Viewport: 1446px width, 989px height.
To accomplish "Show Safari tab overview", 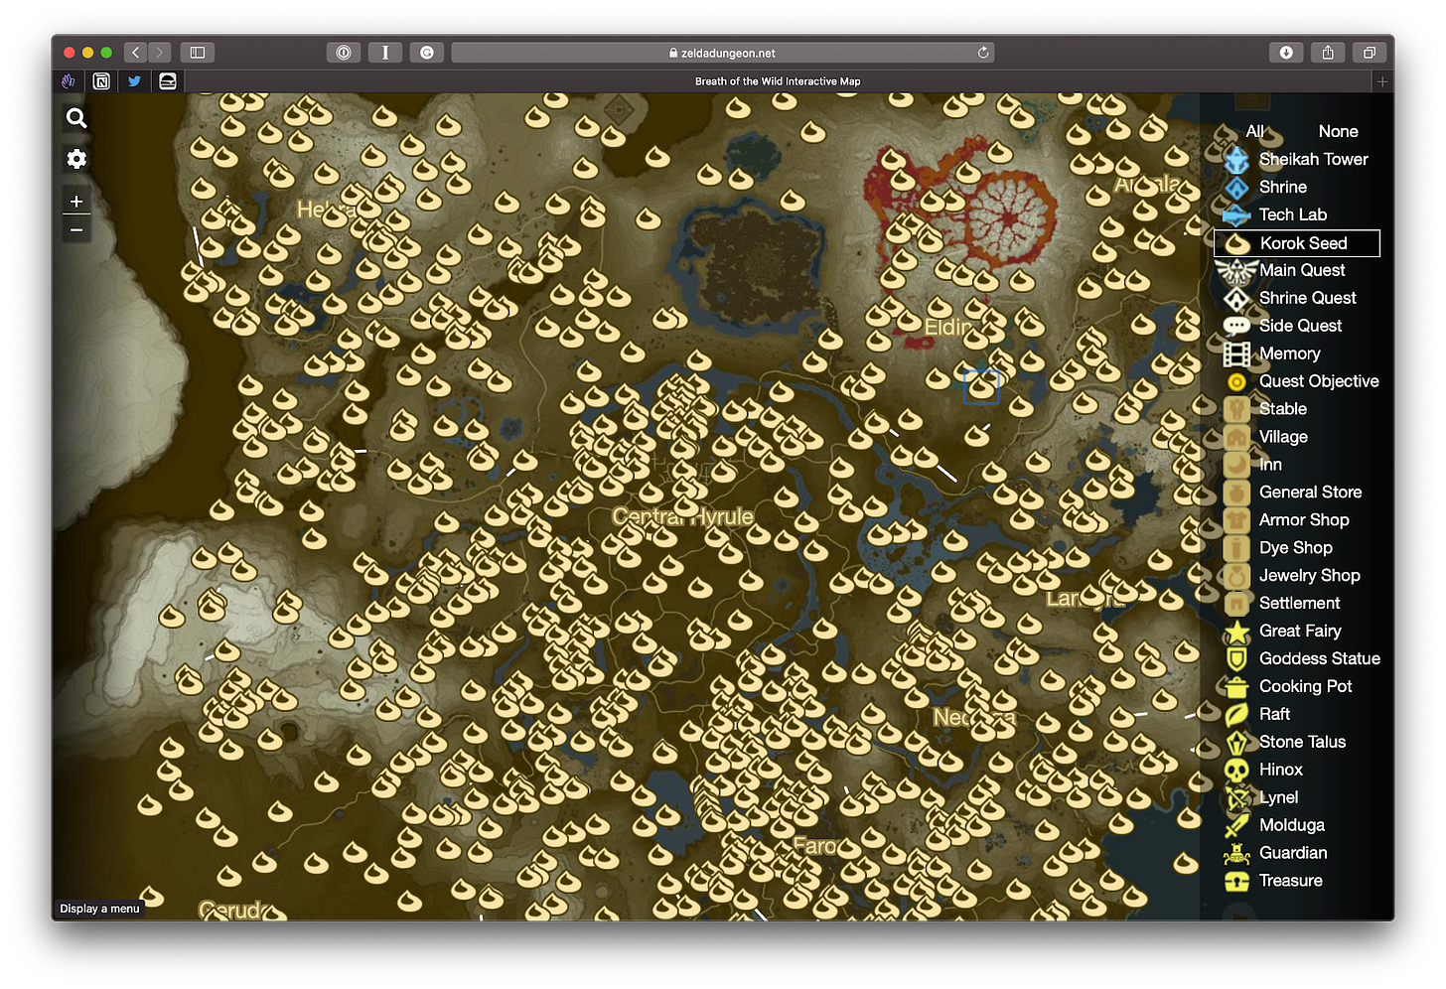I will [x=1370, y=53].
